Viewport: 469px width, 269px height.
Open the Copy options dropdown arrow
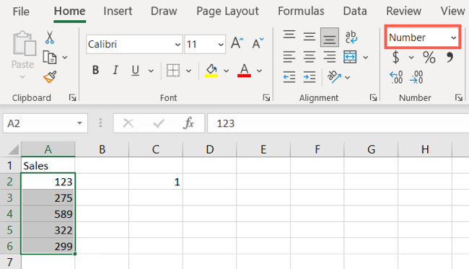(65, 57)
